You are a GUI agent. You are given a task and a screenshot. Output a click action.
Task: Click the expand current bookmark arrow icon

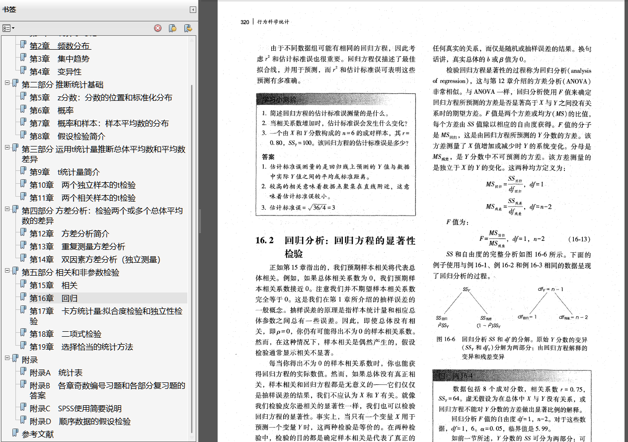click(x=188, y=28)
